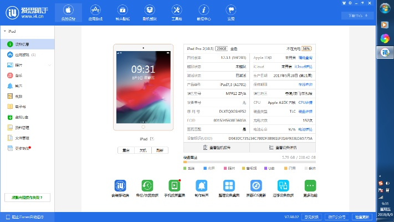The width and height of the screenshot is (394, 222).
Task: Open the settings gear in title bar
Action: click(350, 3)
